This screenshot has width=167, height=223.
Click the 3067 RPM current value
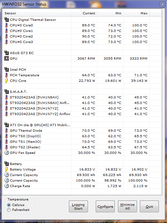tap(86, 59)
